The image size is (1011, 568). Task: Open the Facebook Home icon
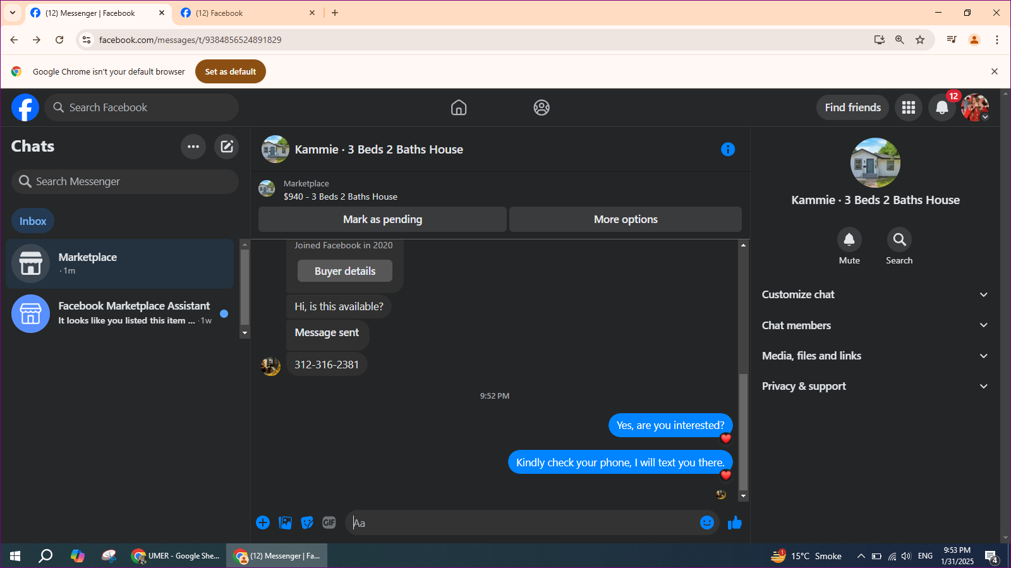pyautogui.click(x=459, y=108)
